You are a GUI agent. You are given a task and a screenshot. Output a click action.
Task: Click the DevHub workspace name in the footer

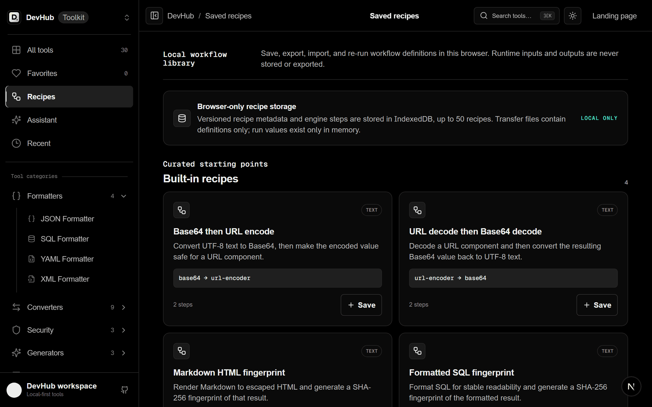(62, 386)
